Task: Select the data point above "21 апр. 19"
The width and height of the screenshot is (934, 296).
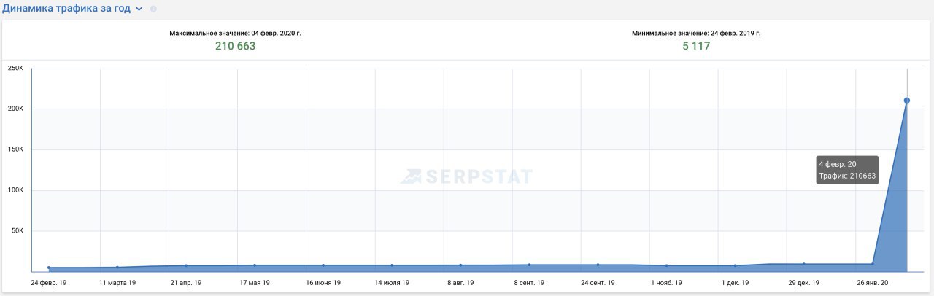Action: point(186,265)
